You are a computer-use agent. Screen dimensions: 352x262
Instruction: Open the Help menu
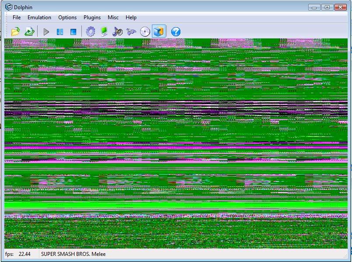(x=131, y=17)
